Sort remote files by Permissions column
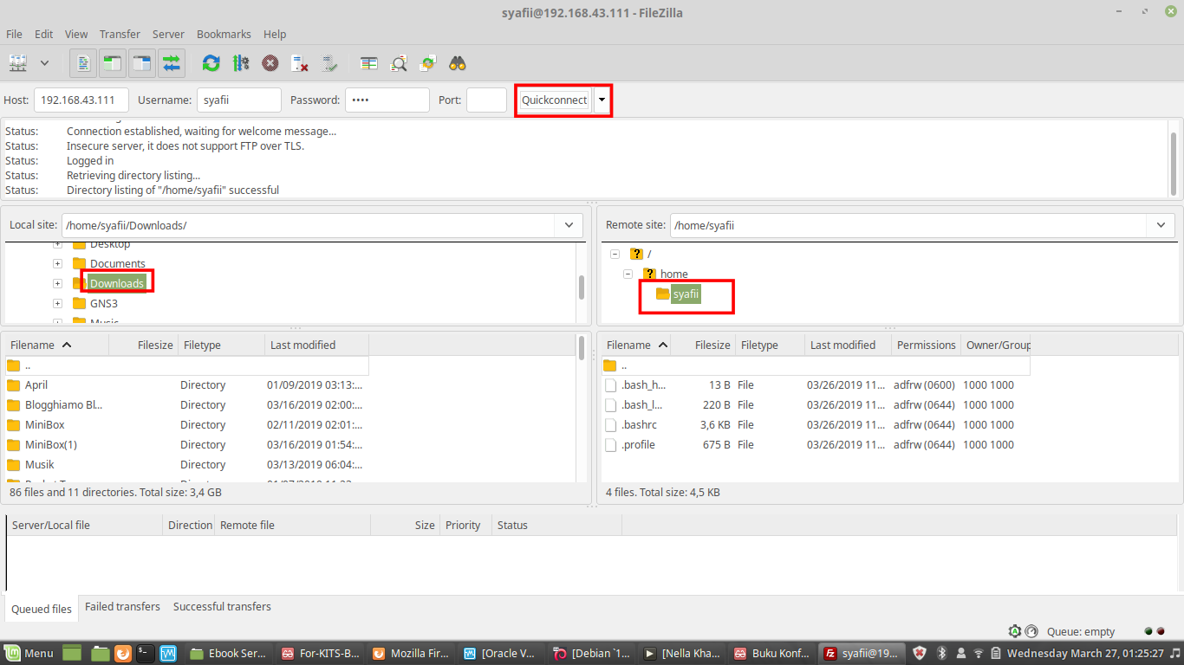This screenshot has height=665, width=1184. (x=926, y=345)
